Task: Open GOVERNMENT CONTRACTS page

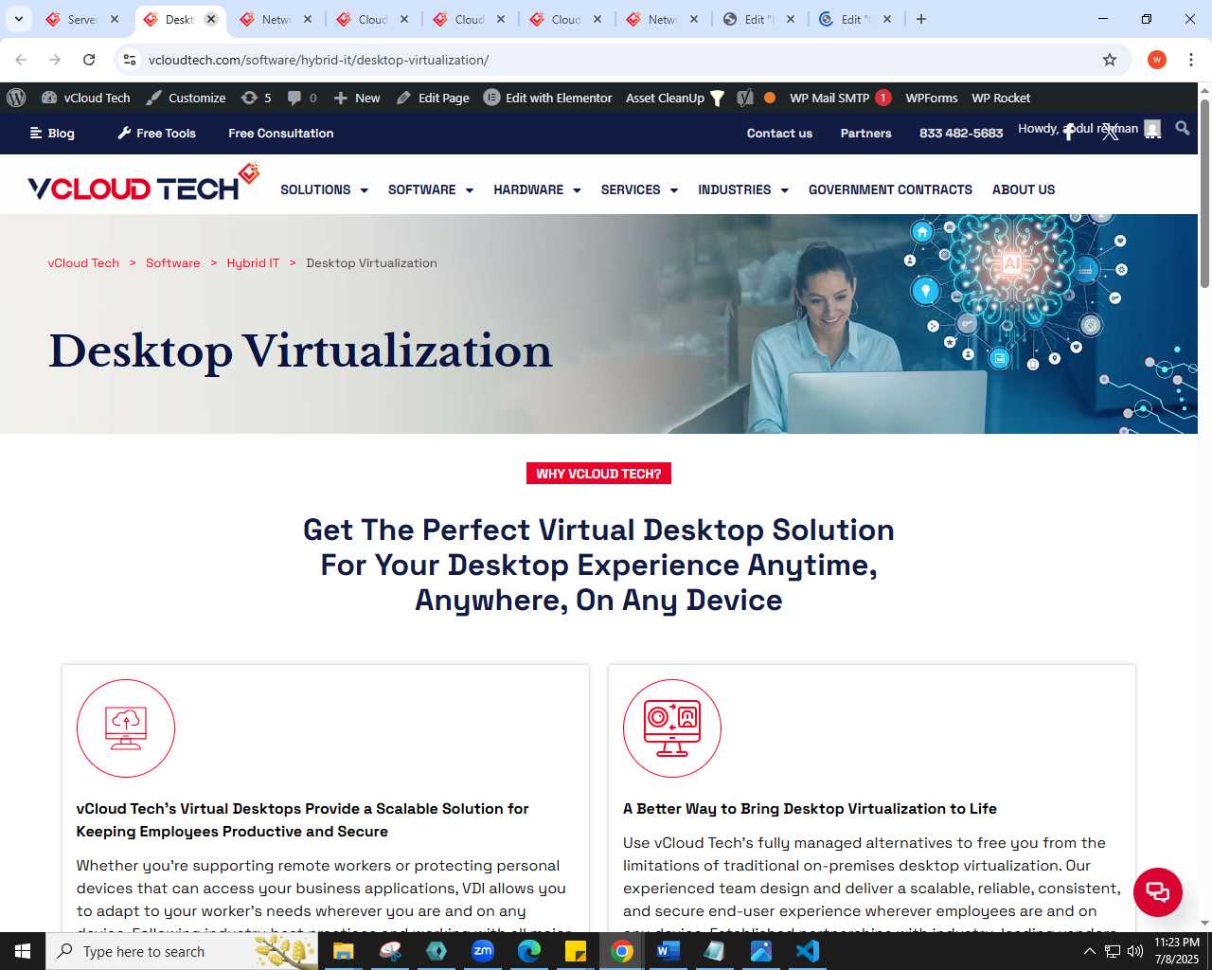Action: (x=890, y=189)
